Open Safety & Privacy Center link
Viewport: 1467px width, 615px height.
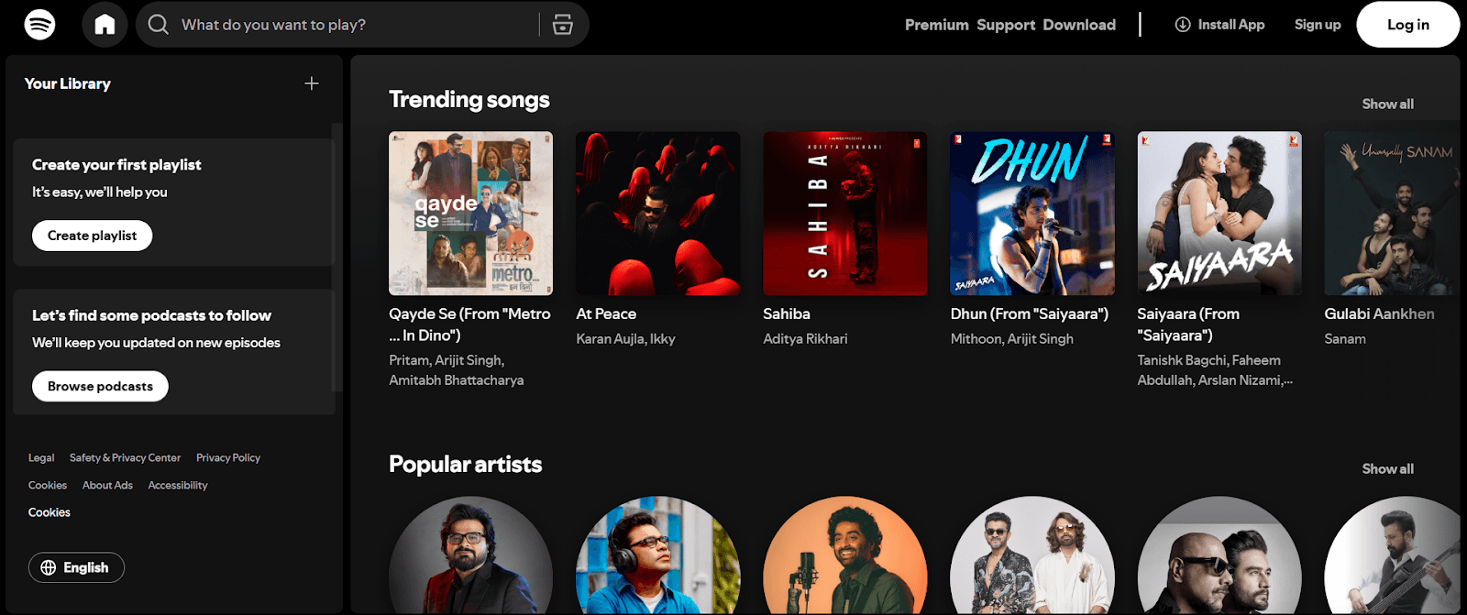[125, 457]
